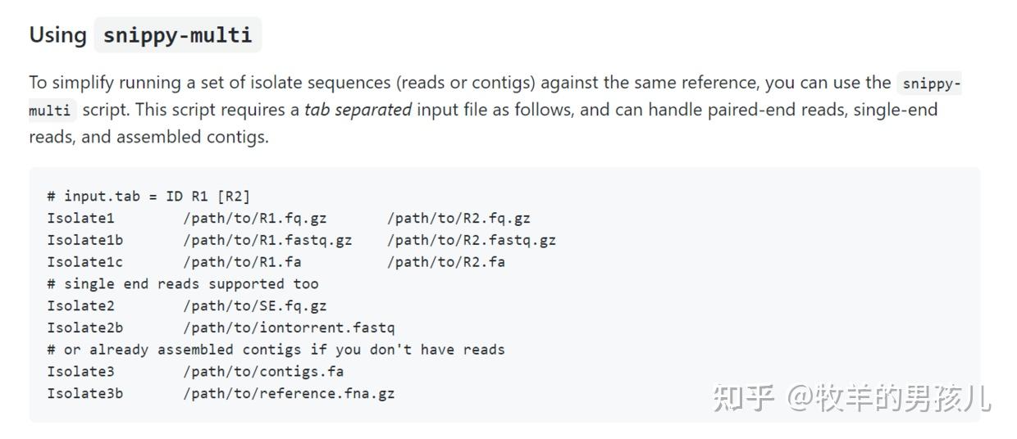Click the italic "tab separated" text
Viewport: 1017px width, 439px height.
pos(358,110)
